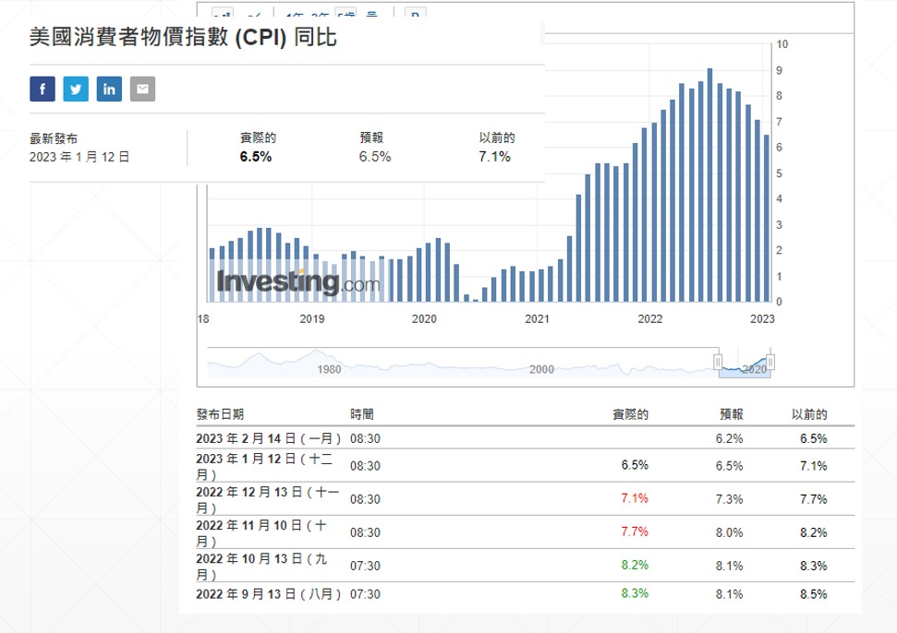Click the 2000 area in the navigator timeline

point(541,370)
